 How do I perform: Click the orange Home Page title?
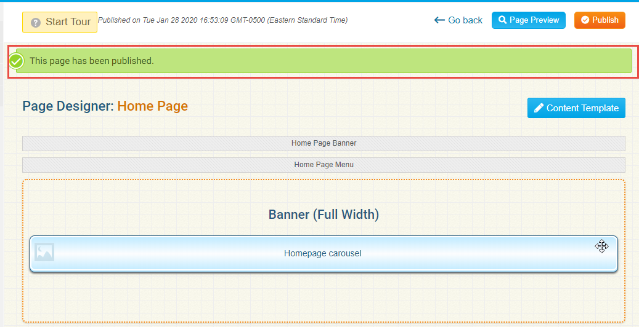coord(152,106)
